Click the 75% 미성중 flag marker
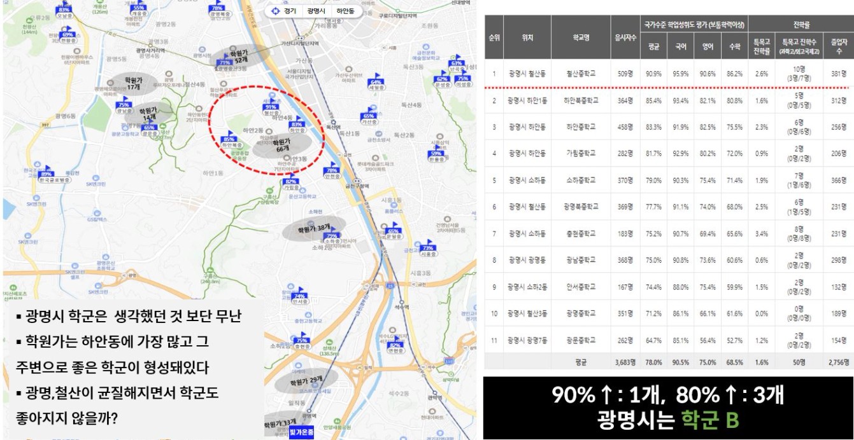Viewport: 854px width, 440px height. point(463,79)
